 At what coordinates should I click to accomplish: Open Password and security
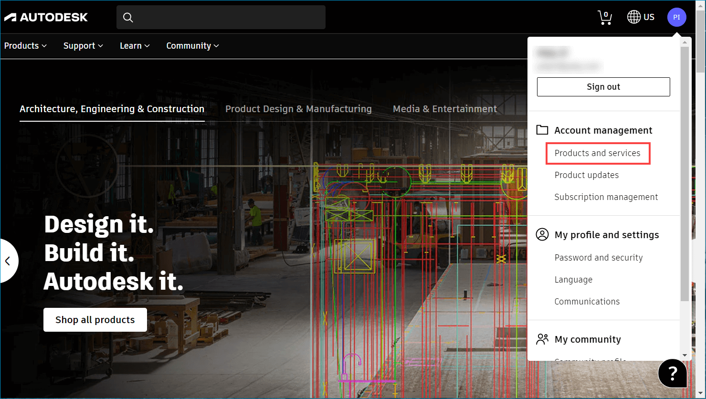599,258
